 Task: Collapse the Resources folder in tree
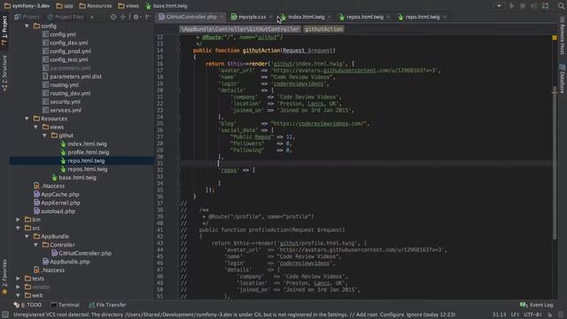click(x=27, y=119)
